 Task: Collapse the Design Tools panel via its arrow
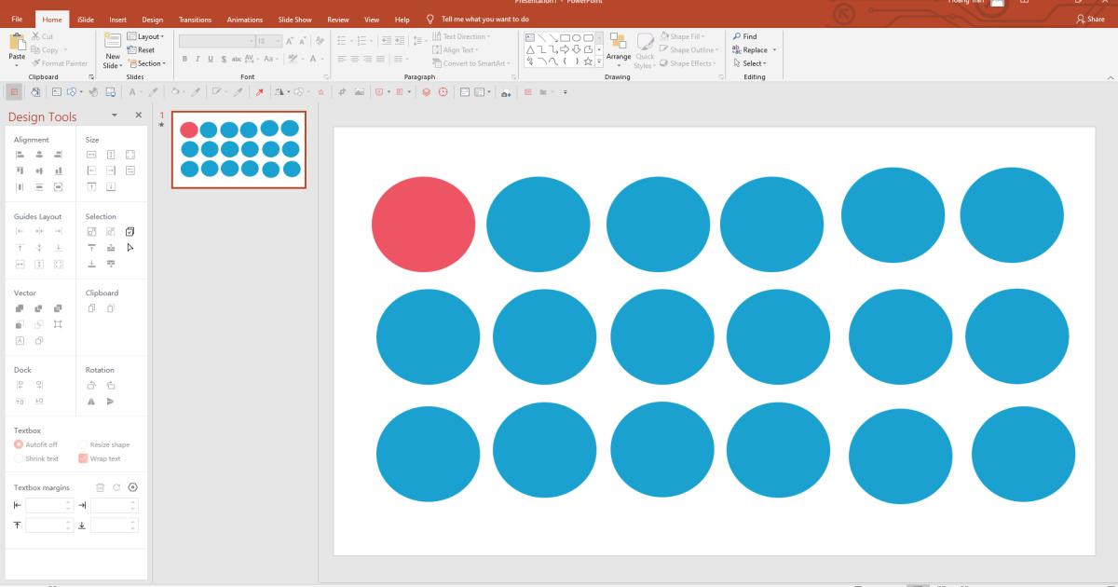pyautogui.click(x=114, y=116)
